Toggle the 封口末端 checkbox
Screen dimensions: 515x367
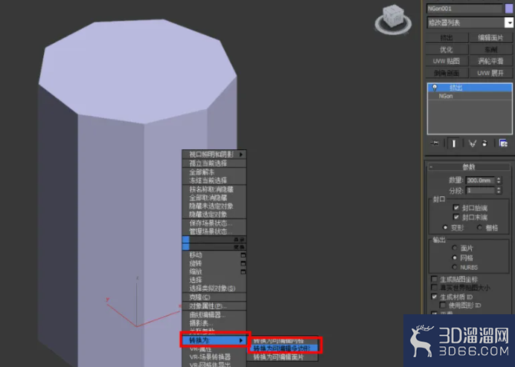tap(456, 217)
